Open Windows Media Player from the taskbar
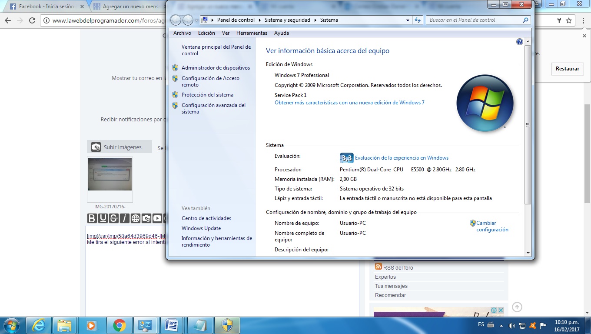This screenshot has height=334, width=591. (91, 325)
